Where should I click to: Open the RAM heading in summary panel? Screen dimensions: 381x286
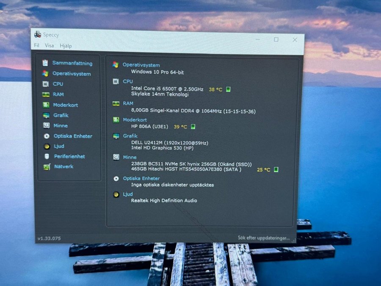click(128, 103)
